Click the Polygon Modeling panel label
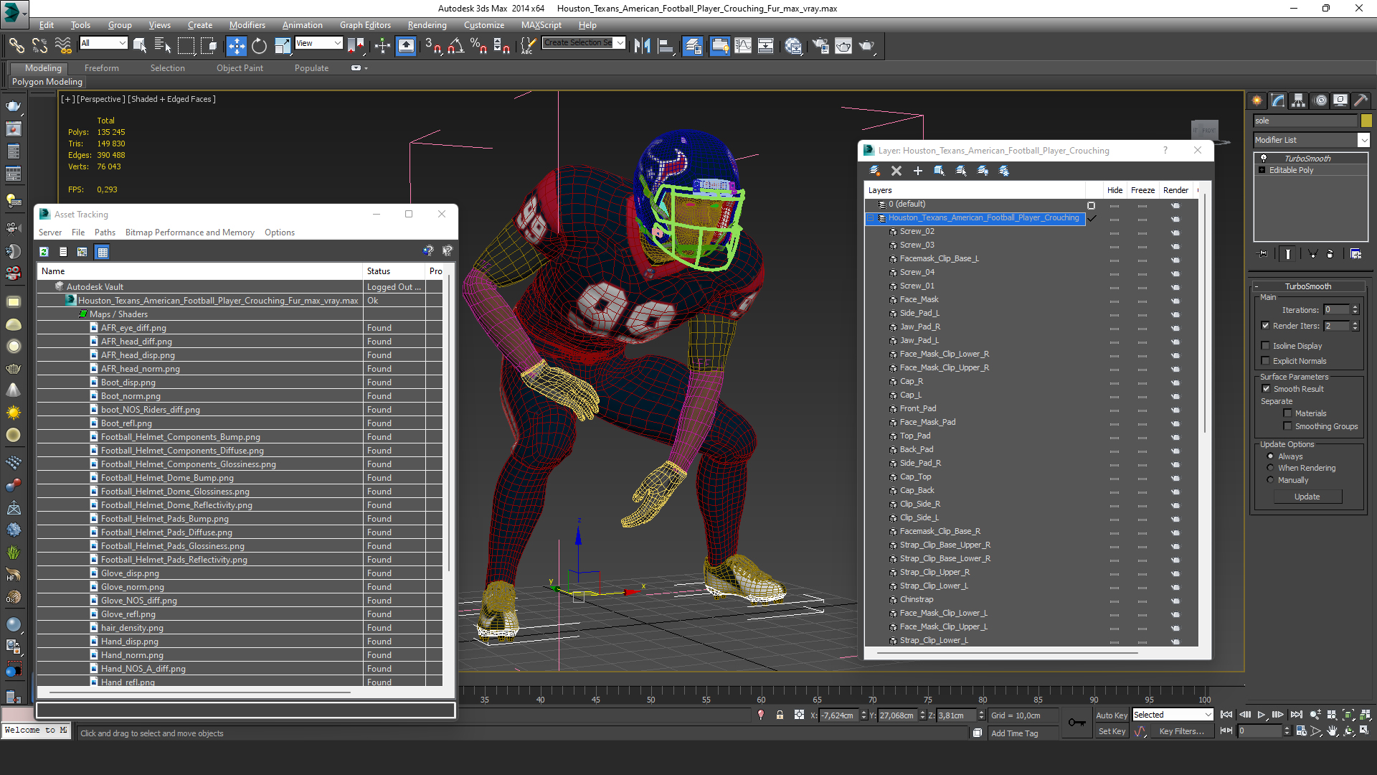 (47, 82)
